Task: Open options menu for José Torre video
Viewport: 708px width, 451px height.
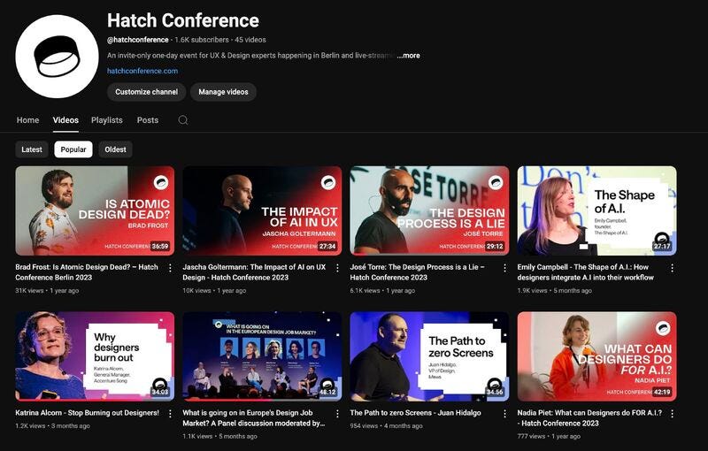Action: [504, 268]
